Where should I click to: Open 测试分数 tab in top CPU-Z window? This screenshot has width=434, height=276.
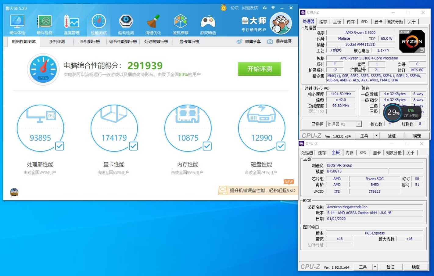point(395,22)
